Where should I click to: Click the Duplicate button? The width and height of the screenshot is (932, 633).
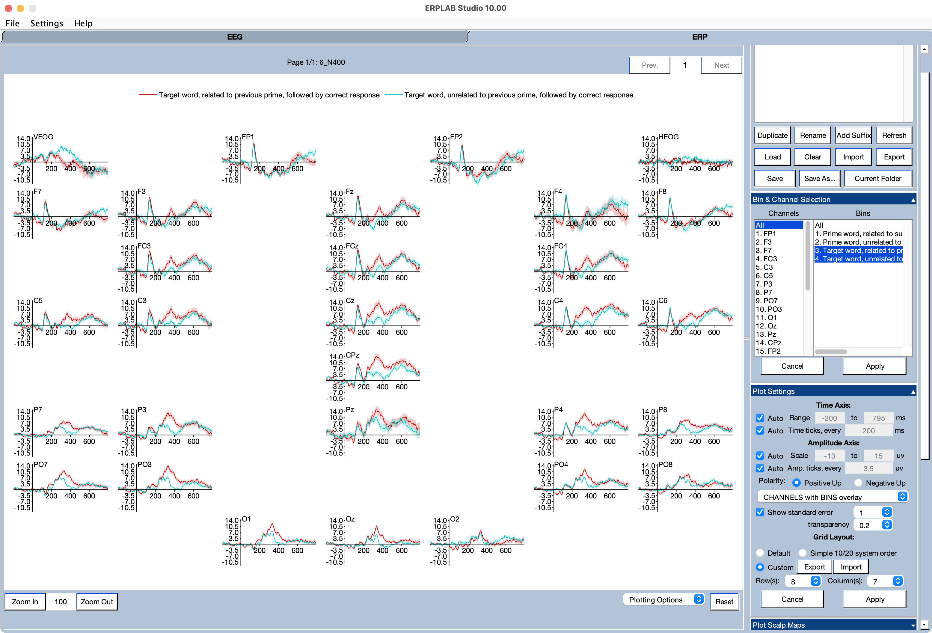[772, 135]
